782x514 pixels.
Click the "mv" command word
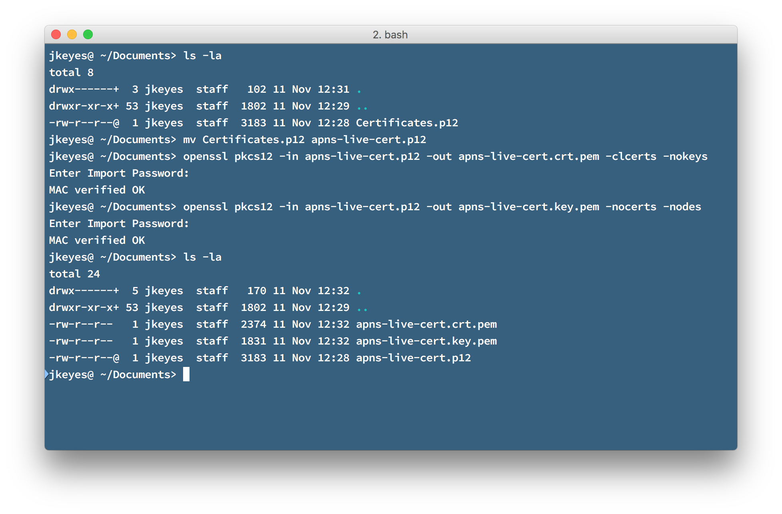click(190, 139)
